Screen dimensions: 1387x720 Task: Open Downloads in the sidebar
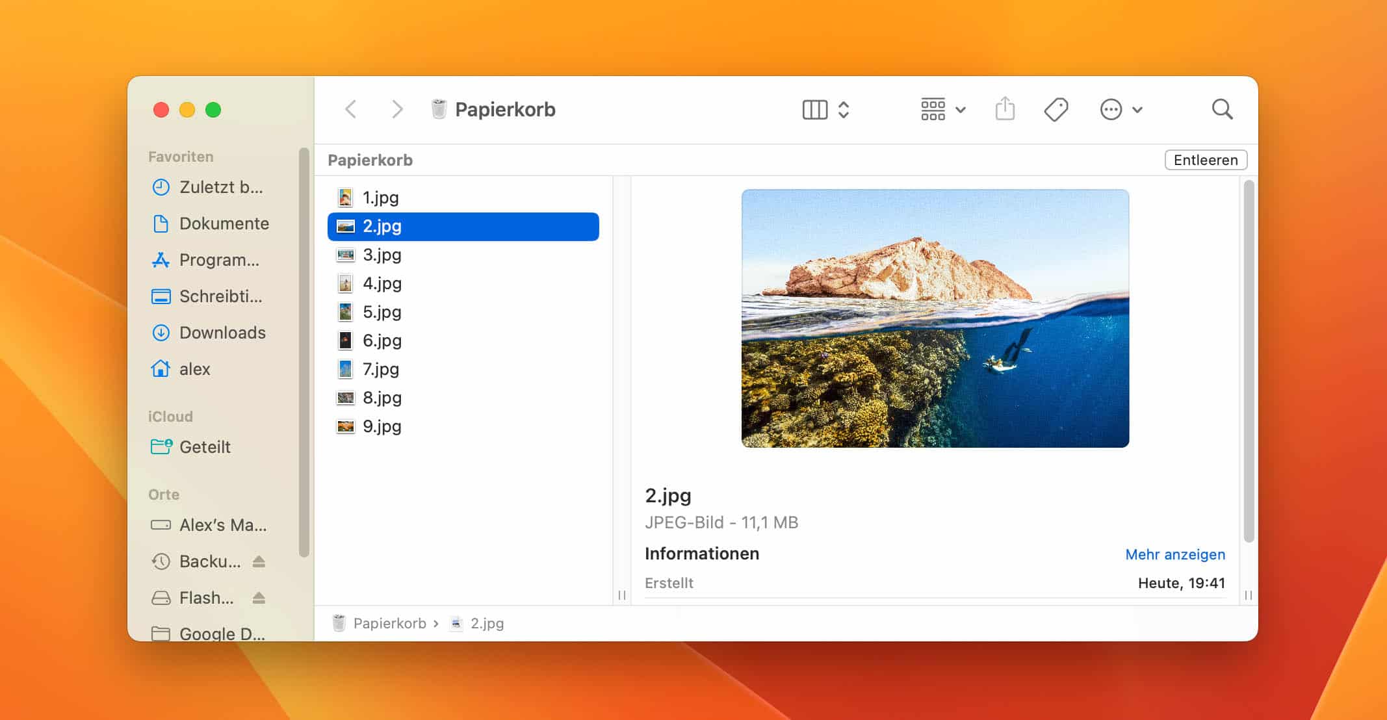tap(222, 333)
